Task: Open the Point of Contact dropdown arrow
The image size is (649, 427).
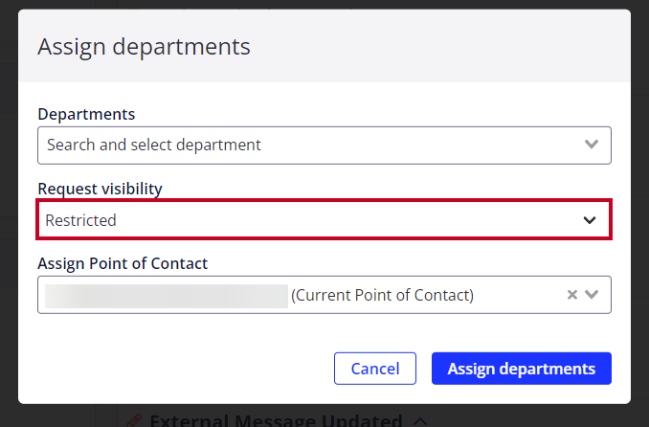Action: click(x=592, y=295)
